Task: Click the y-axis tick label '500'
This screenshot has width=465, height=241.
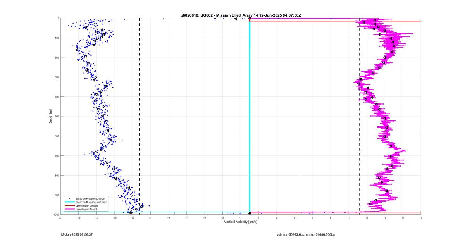Action: [x=57, y=116]
